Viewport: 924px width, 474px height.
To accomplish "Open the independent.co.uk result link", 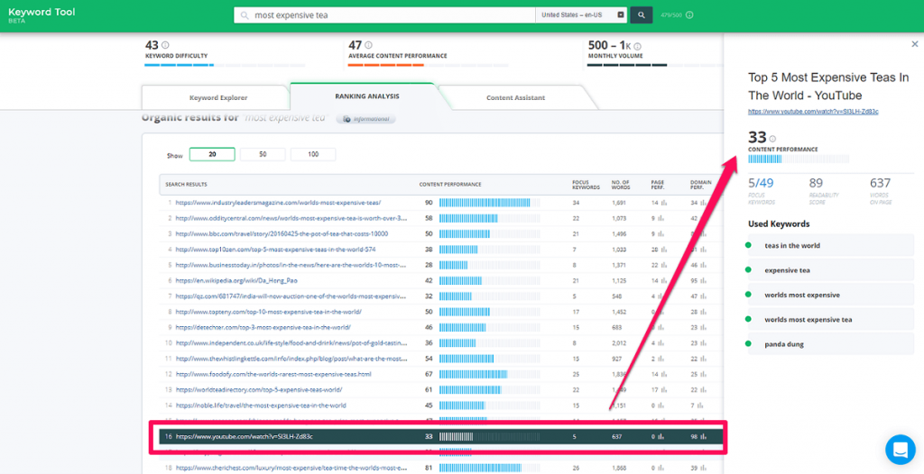I will pyautogui.click(x=291, y=342).
